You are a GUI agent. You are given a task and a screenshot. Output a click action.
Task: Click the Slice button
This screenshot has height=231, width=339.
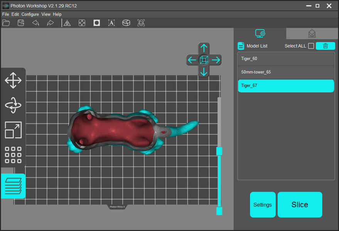coord(300,205)
